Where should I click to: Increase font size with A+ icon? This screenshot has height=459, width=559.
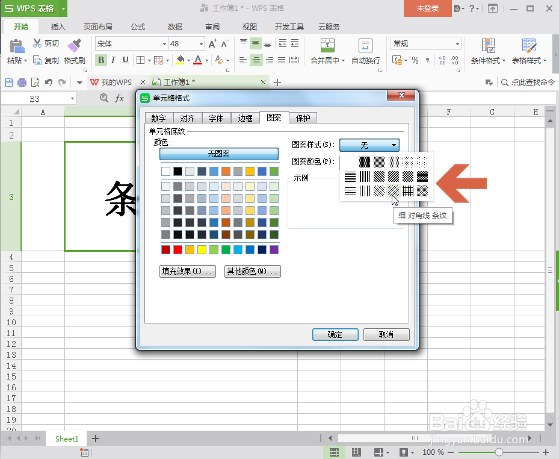point(213,43)
